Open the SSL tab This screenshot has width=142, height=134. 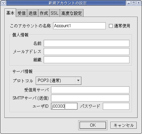tap(54, 13)
